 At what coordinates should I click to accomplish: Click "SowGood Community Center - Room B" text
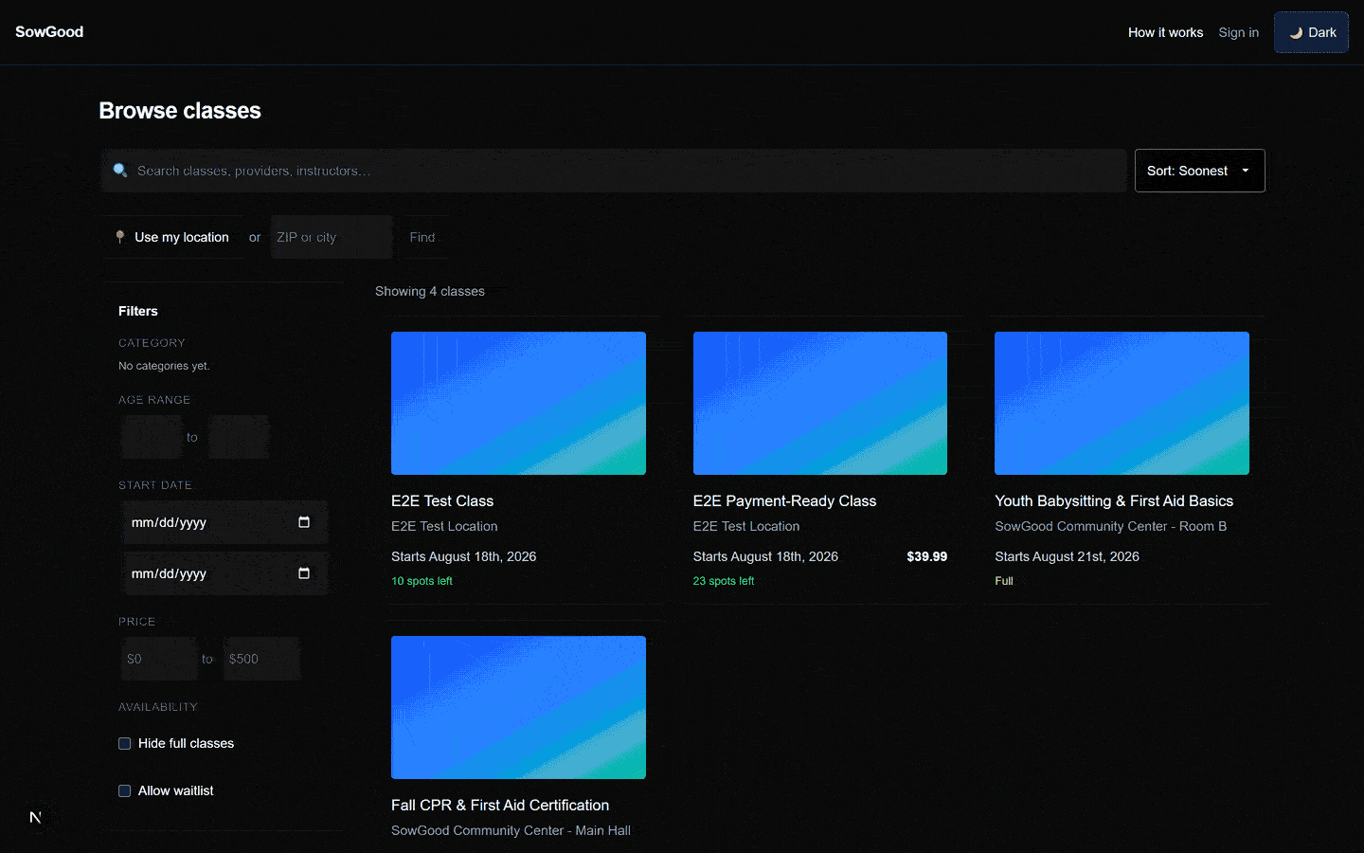[x=1110, y=526]
